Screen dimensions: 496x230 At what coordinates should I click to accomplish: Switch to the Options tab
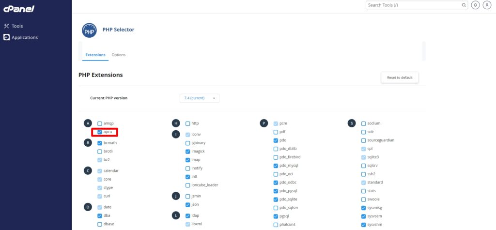point(118,55)
